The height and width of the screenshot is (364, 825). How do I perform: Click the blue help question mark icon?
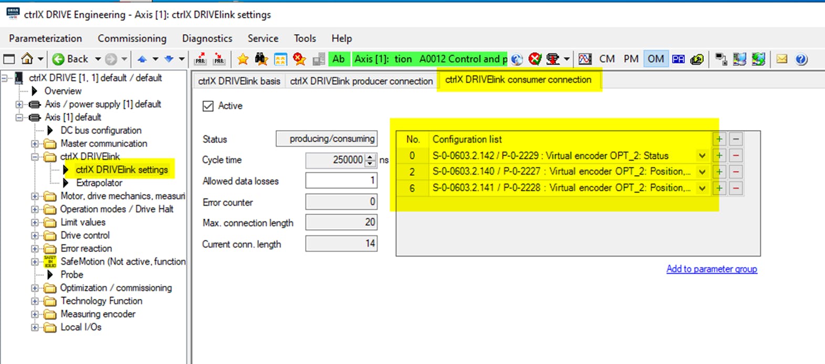click(x=801, y=59)
